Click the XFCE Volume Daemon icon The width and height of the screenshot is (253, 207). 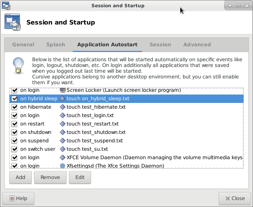coord(63,158)
